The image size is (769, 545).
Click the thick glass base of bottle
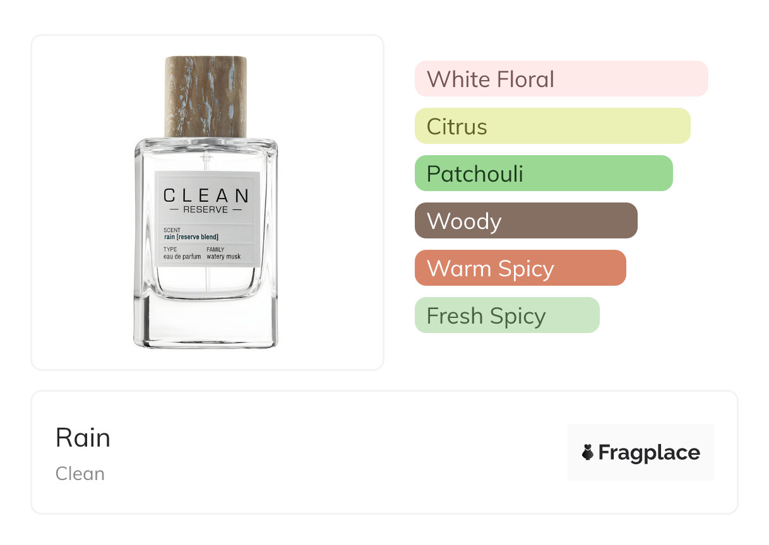click(x=206, y=322)
